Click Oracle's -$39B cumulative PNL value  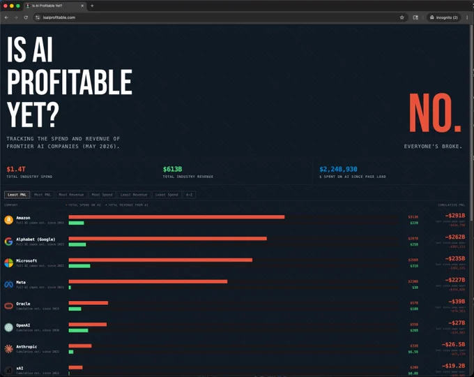click(x=457, y=302)
